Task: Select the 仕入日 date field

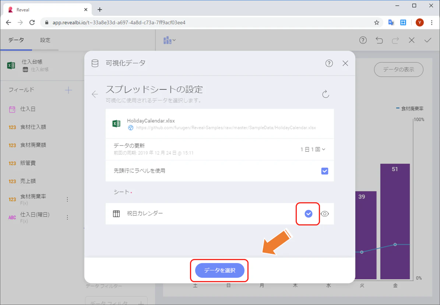Action: coord(28,109)
